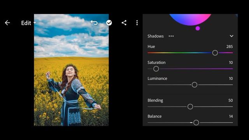The image size is (249, 140).
Task: Click the Hue label
Action: [x=151, y=47]
